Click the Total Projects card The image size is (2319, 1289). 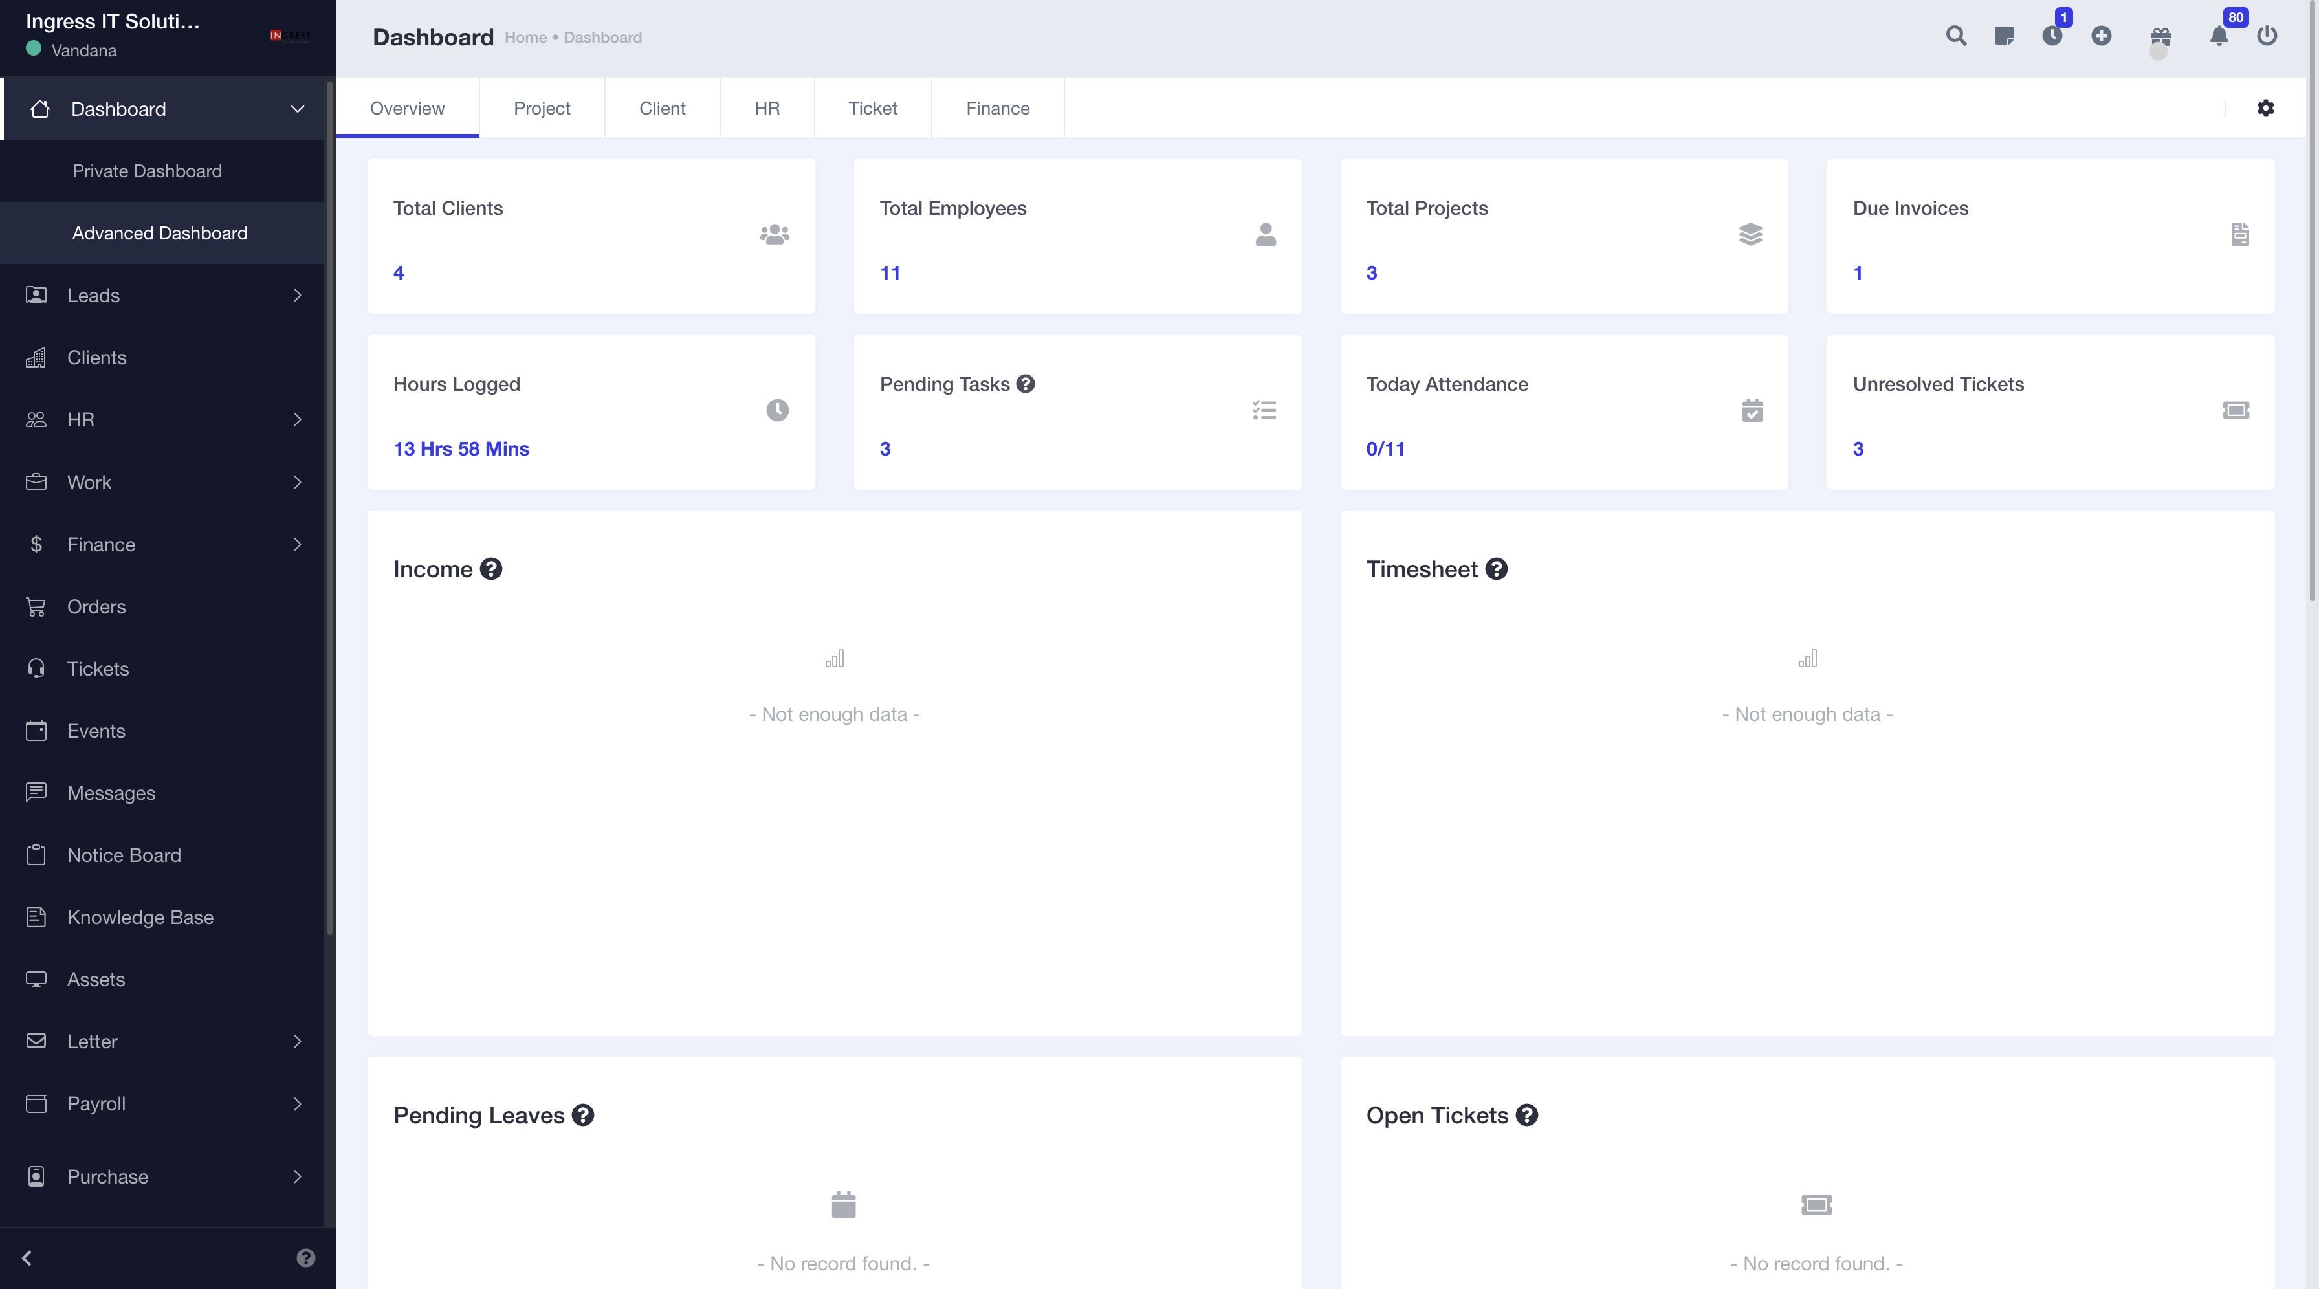(1565, 237)
